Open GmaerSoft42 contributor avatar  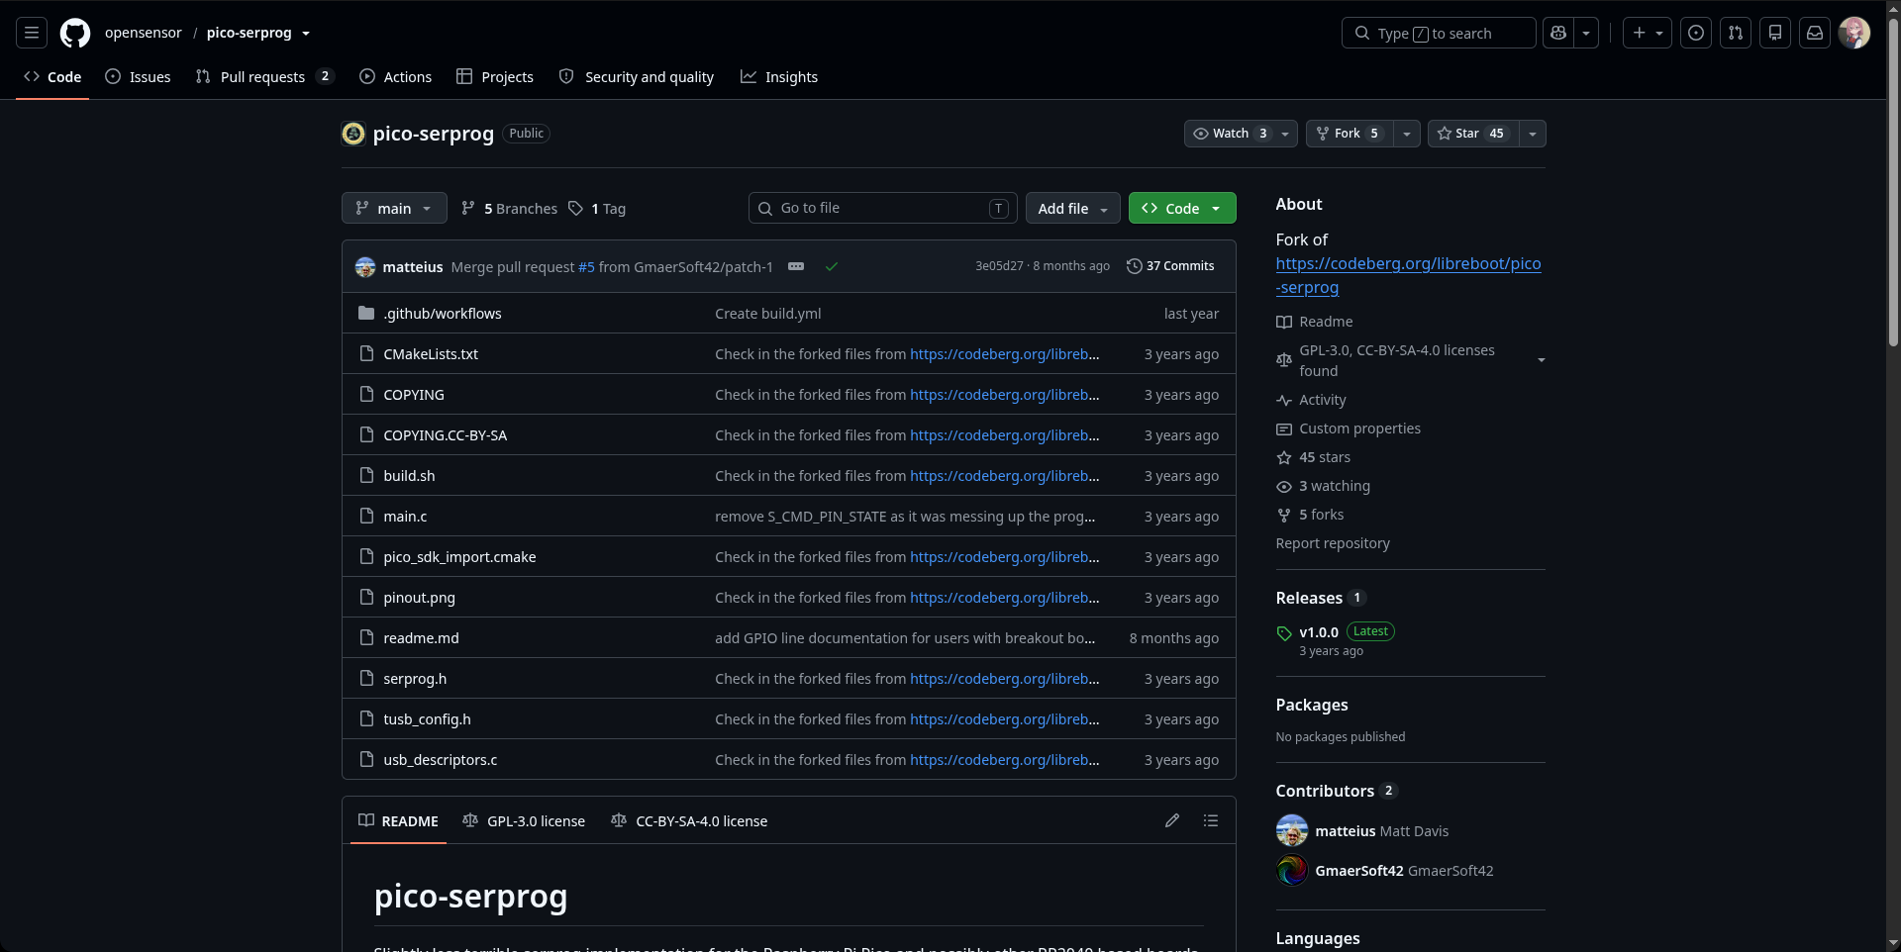pos(1292,871)
